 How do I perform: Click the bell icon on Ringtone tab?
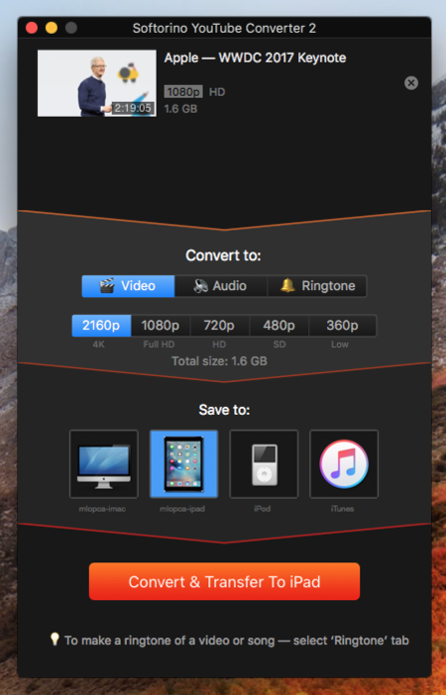click(x=287, y=285)
